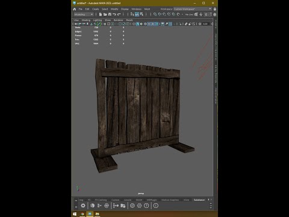Screen dimensions: 289x217
Task: Click the Substance folder-gear icon
Action: (123, 206)
